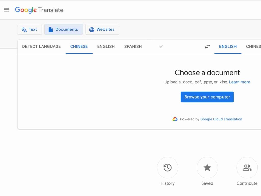Image resolution: width=261 pixels, height=196 pixels.
Task: Visit the Google Cloud Translation link
Action: pyautogui.click(x=221, y=119)
